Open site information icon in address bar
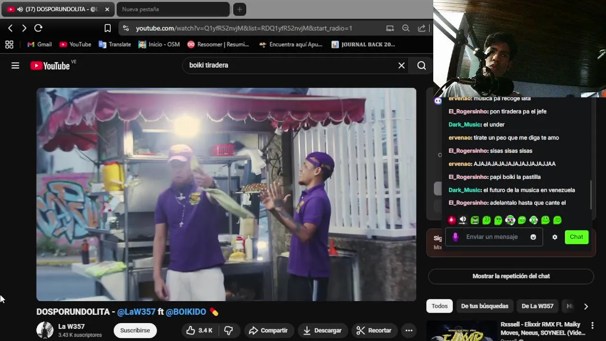The height and width of the screenshot is (341, 606). 125,28
